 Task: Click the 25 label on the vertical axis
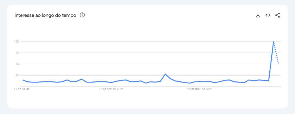tap(17, 75)
